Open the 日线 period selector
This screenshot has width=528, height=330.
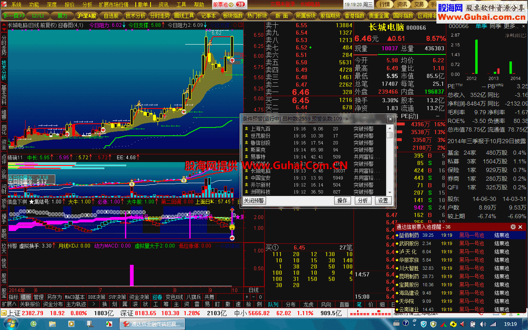tap(253, 290)
